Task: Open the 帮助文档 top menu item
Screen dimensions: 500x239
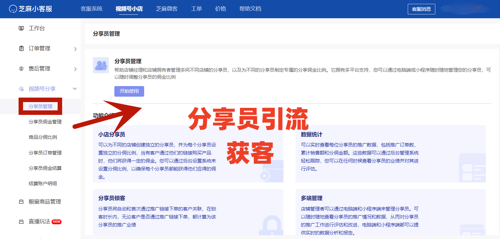Action: (x=250, y=9)
